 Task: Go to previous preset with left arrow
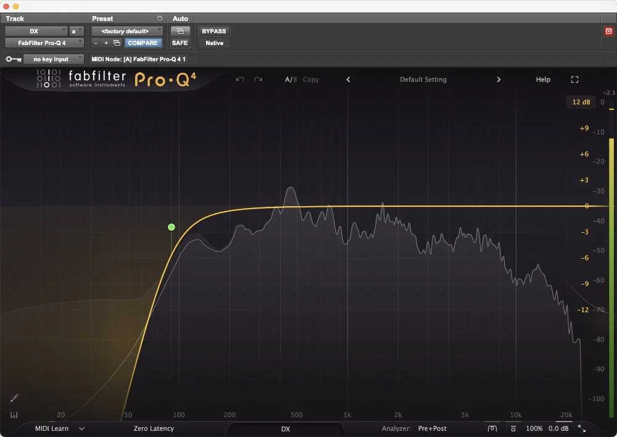(348, 80)
